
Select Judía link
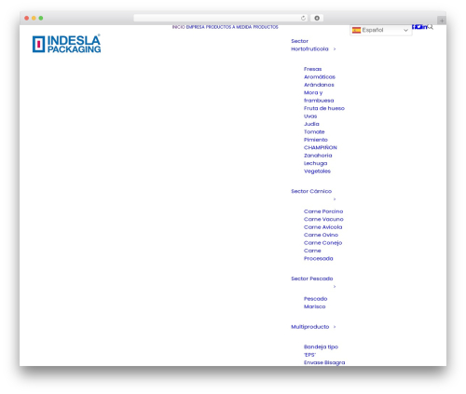311,124
